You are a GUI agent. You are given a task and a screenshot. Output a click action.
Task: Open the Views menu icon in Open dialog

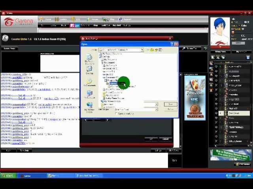(x=160, y=50)
